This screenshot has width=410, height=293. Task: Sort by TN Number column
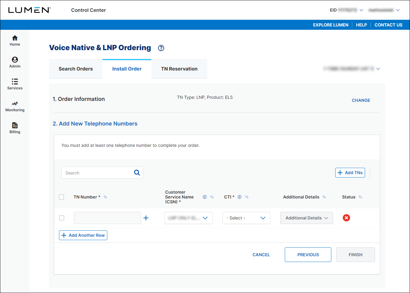coord(105,197)
